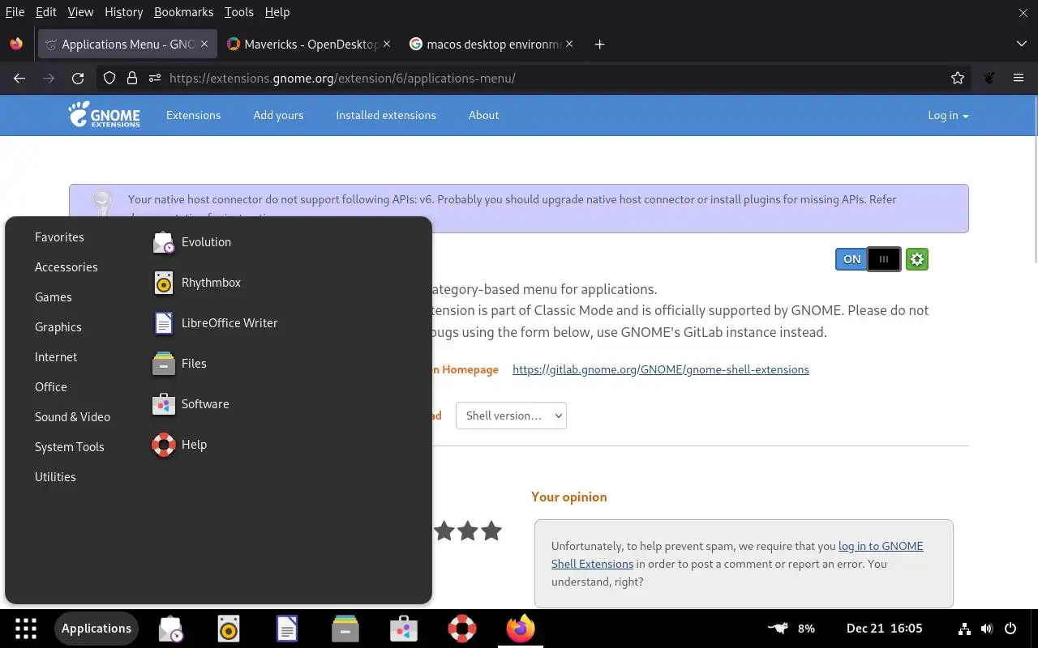This screenshot has width=1038, height=648.
Task: Open the Help menu in menu bar
Action: coord(277,12)
